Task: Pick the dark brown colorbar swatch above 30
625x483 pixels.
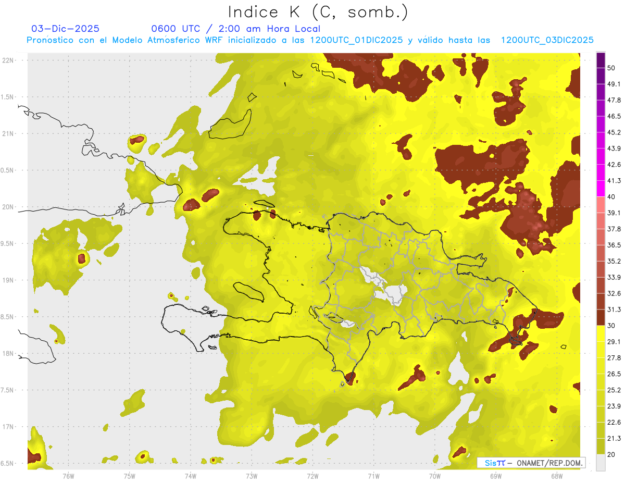Action: pos(601,317)
